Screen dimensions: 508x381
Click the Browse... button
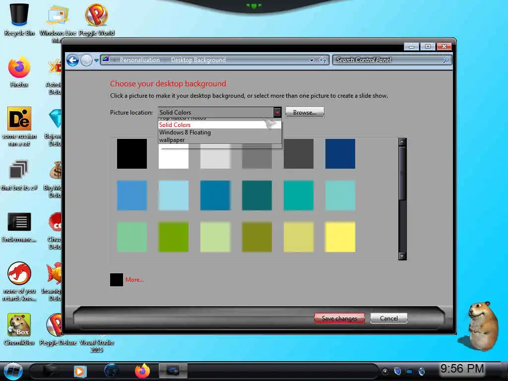[305, 113]
